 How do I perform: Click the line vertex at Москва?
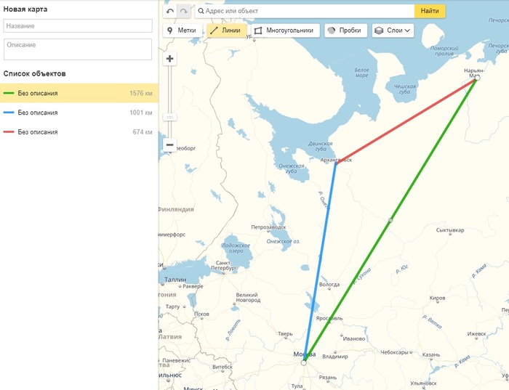coord(304,362)
